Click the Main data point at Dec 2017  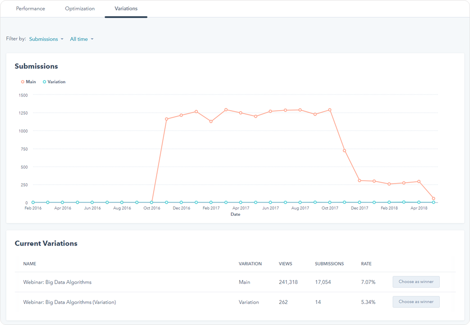coord(360,181)
